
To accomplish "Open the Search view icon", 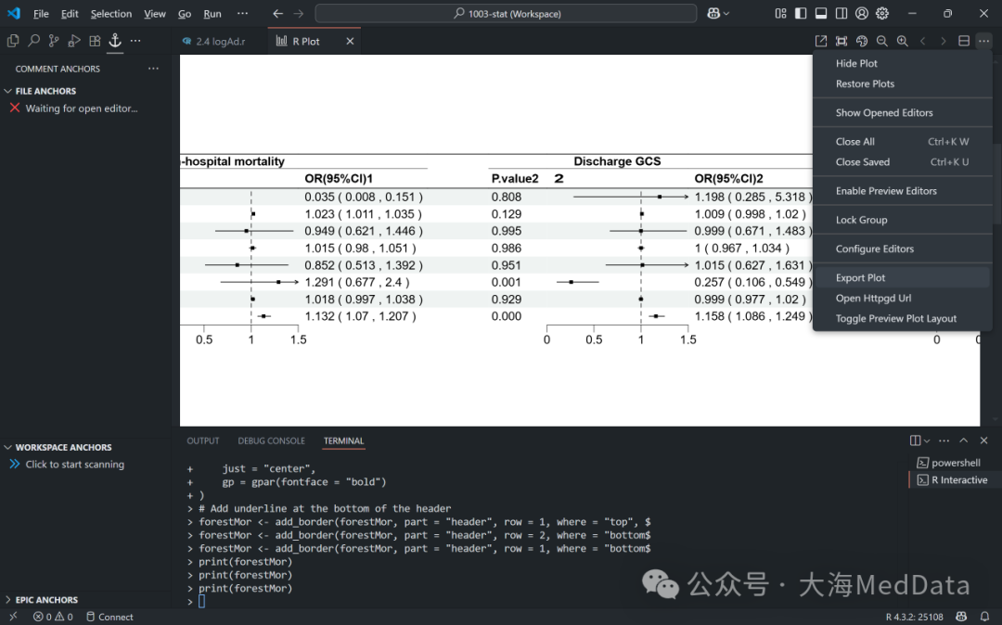I will click(33, 41).
